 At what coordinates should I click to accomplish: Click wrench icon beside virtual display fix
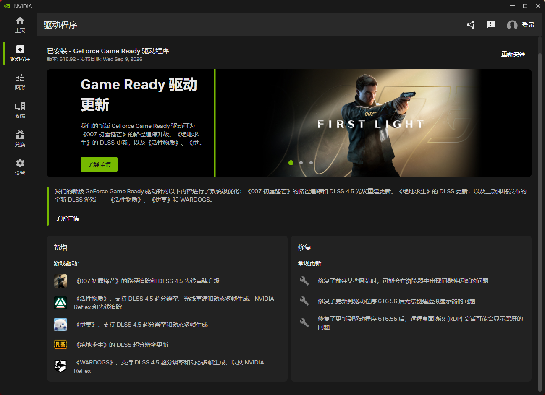[304, 301]
